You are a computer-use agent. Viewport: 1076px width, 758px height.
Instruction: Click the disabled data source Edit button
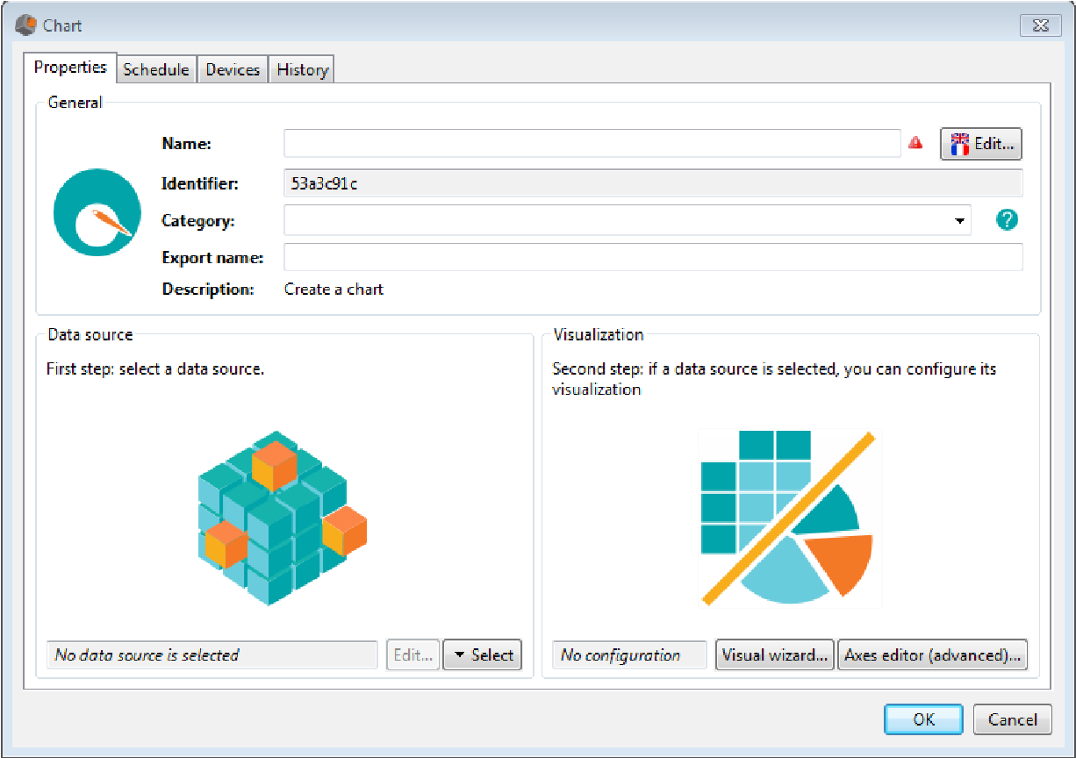(413, 654)
